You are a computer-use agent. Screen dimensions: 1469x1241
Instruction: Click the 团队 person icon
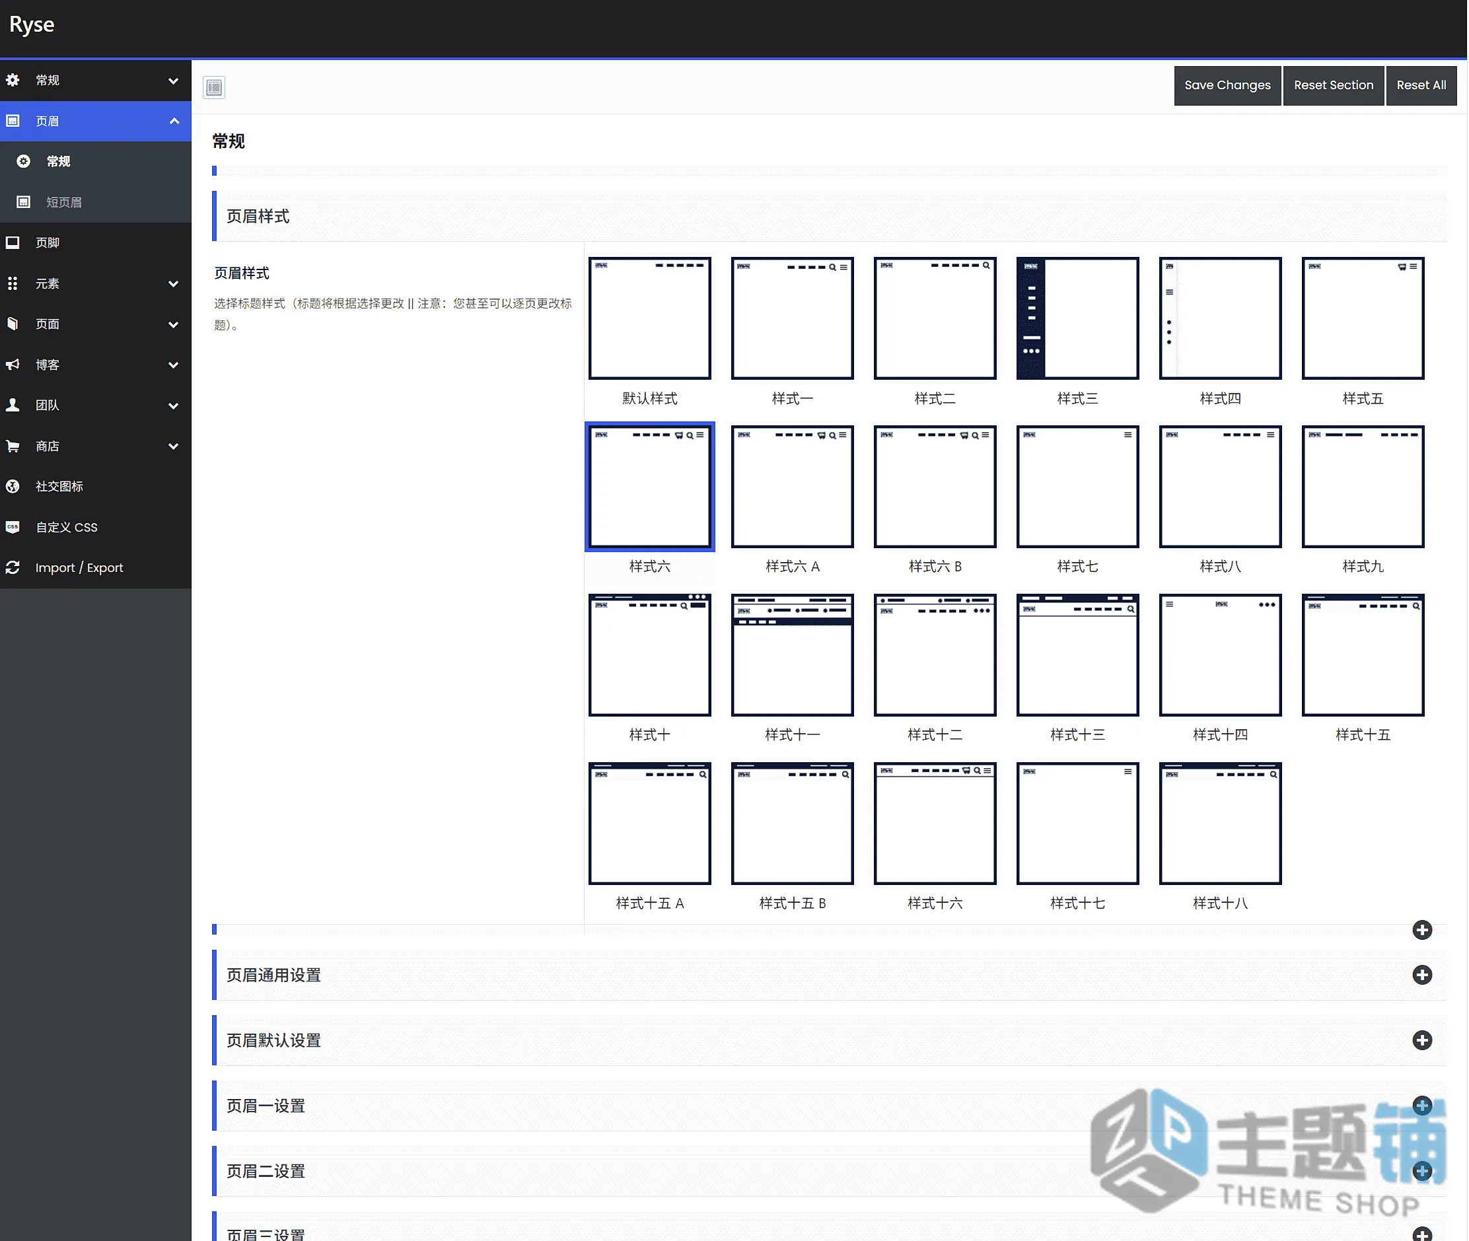(x=13, y=406)
